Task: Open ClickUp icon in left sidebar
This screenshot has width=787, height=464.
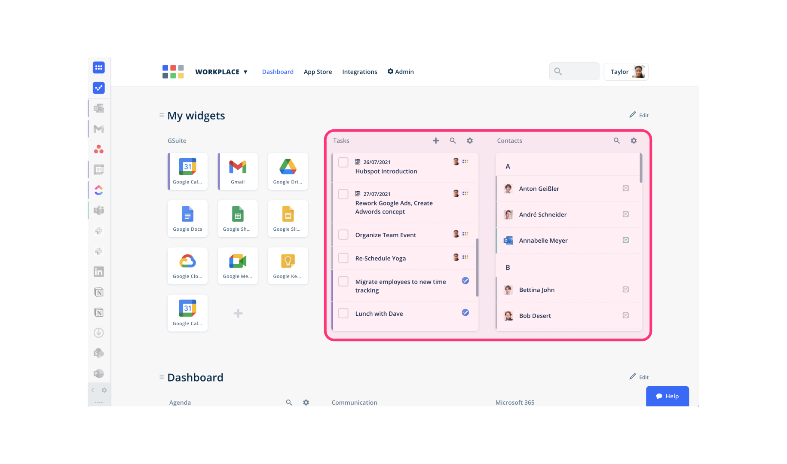Action: [x=99, y=190]
